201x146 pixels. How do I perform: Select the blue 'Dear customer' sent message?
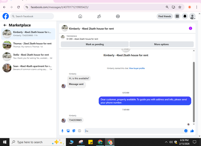click(x=145, y=101)
